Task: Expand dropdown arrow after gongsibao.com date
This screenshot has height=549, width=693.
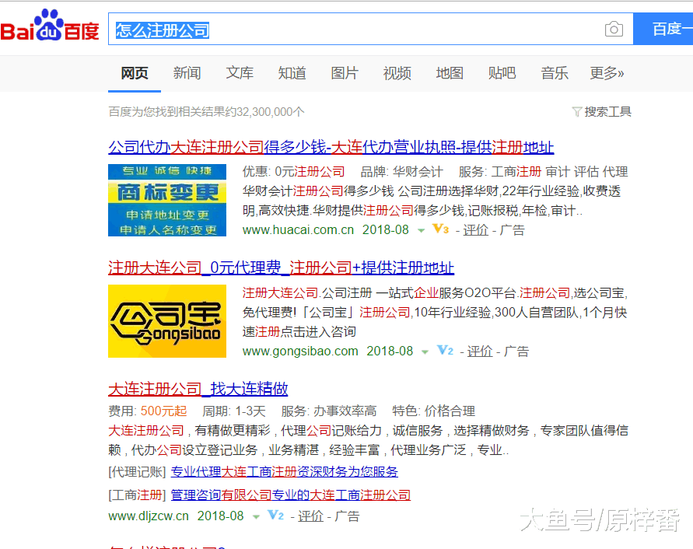Action: (425, 351)
